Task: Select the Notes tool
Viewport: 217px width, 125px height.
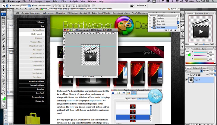Action: [x=3, y=81]
